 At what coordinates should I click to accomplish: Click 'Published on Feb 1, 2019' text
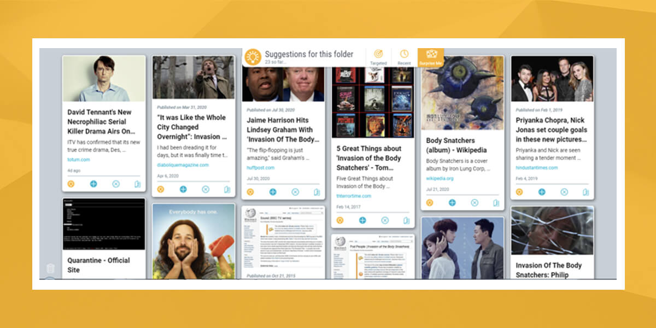(x=540, y=110)
